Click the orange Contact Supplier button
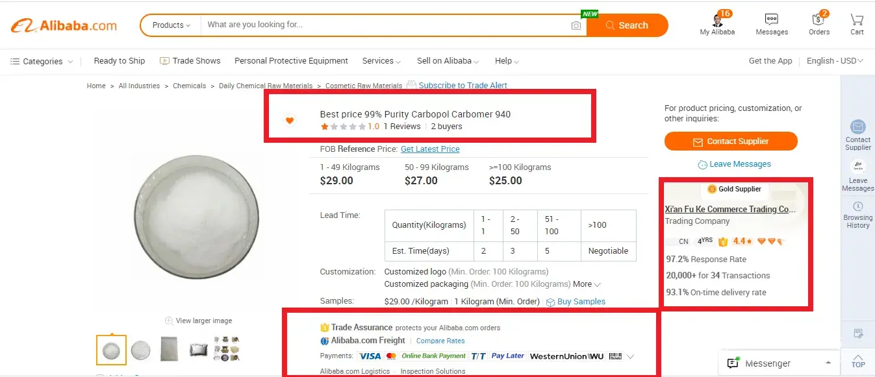875x377 pixels. pyautogui.click(x=731, y=141)
